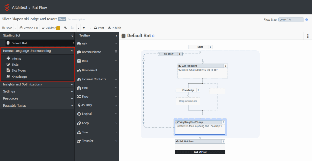Image resolution: width=312 pixels, height=161 pixels.
Task: Select Intents under Natural Language Understanding
Action: 16,58
